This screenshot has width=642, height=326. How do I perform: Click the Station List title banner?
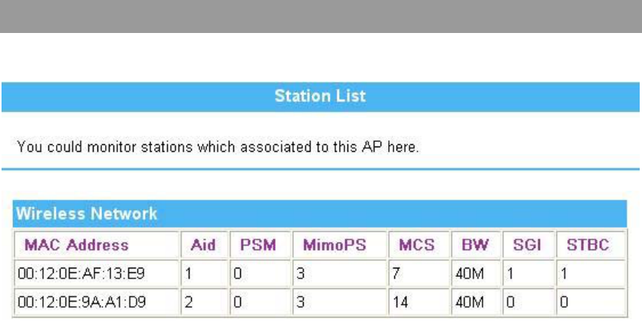pyautogui.click(x=320, y=97)
